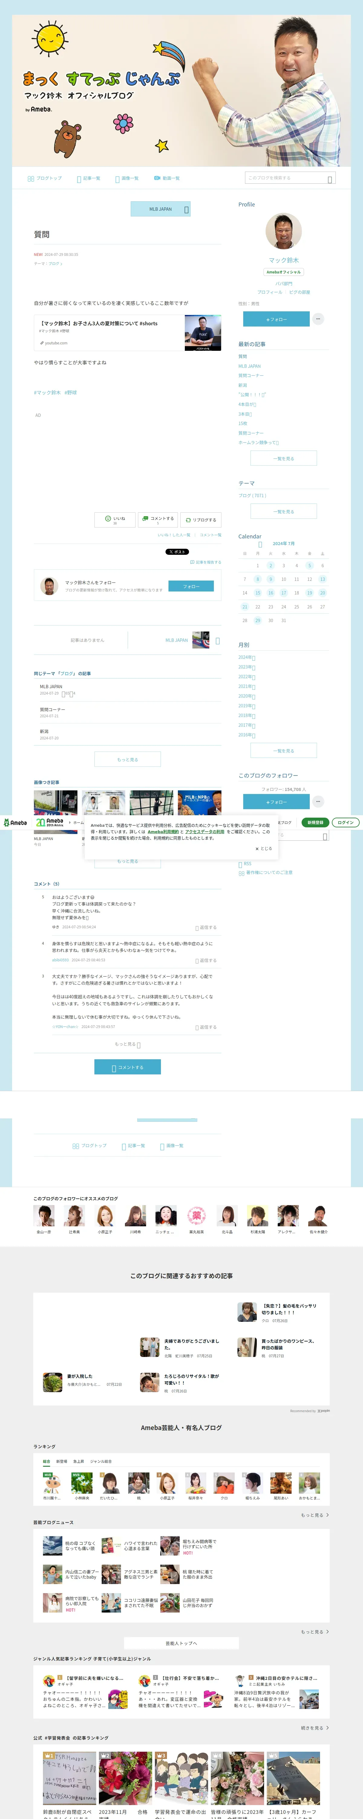Expand the 2019年 monthly archive
Viewport: 363px width, 1819px height.
247,705
